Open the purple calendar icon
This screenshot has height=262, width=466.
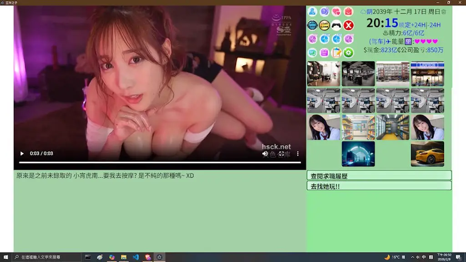pos(324,53)
